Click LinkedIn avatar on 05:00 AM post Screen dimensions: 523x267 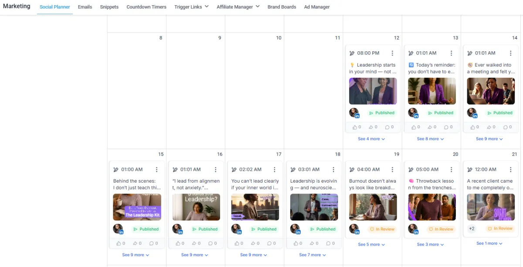pos(413,229)
